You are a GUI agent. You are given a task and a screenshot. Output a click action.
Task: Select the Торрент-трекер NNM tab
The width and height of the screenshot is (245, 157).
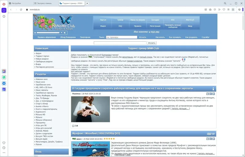(72, 3)
